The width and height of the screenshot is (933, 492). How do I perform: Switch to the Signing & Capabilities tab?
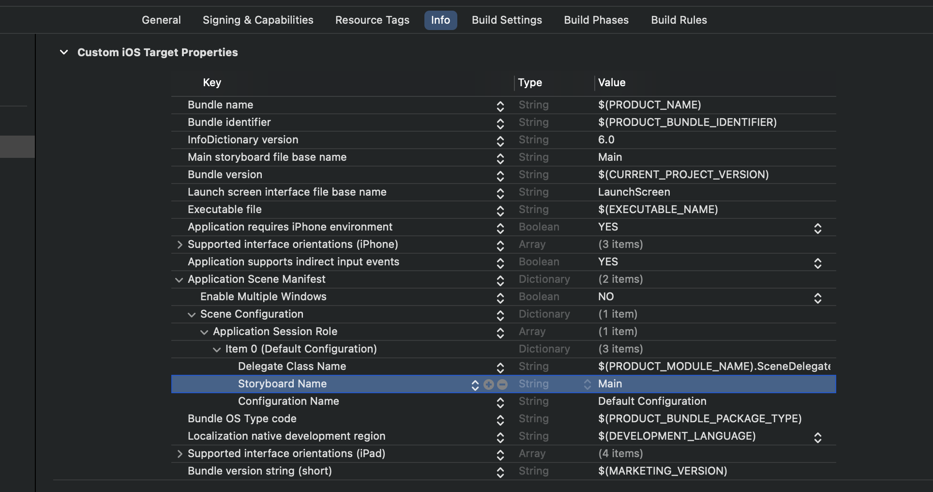[258, 20]
